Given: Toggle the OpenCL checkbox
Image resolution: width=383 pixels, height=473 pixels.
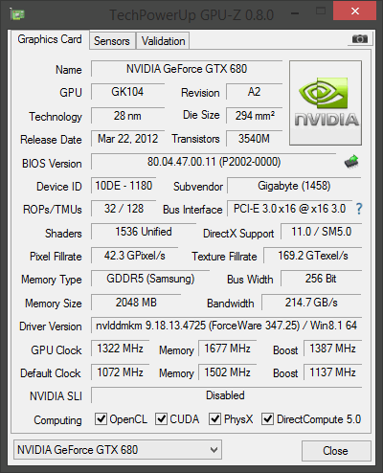Looking at the screenshot, I should point(101,418).
